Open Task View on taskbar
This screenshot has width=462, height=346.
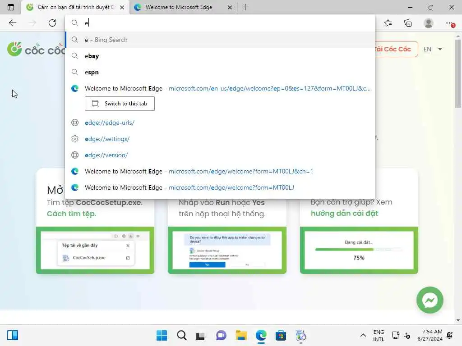pyautogui.click(x=201, y=335)
